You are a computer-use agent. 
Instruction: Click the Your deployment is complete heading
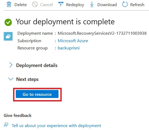[x=65, y=22]
